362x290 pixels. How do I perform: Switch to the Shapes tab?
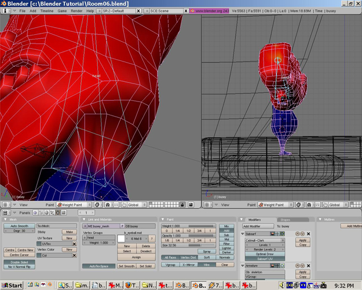pyautogui.click(x=286, y=219)
